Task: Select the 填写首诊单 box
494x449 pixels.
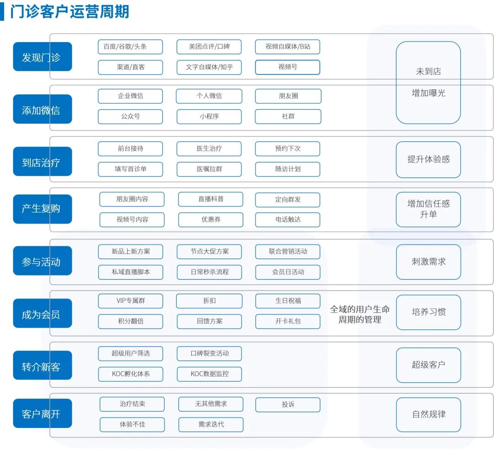Action: [130, 169]
